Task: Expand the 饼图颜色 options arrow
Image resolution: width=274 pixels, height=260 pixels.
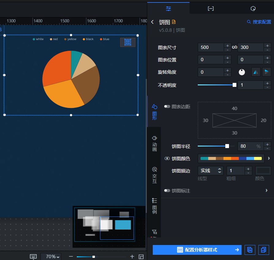Action: point(269,158)
